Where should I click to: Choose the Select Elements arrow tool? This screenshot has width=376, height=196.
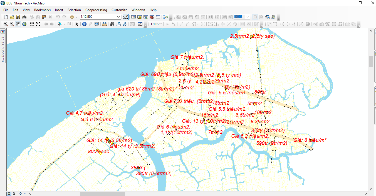click(x=77, y=24)
